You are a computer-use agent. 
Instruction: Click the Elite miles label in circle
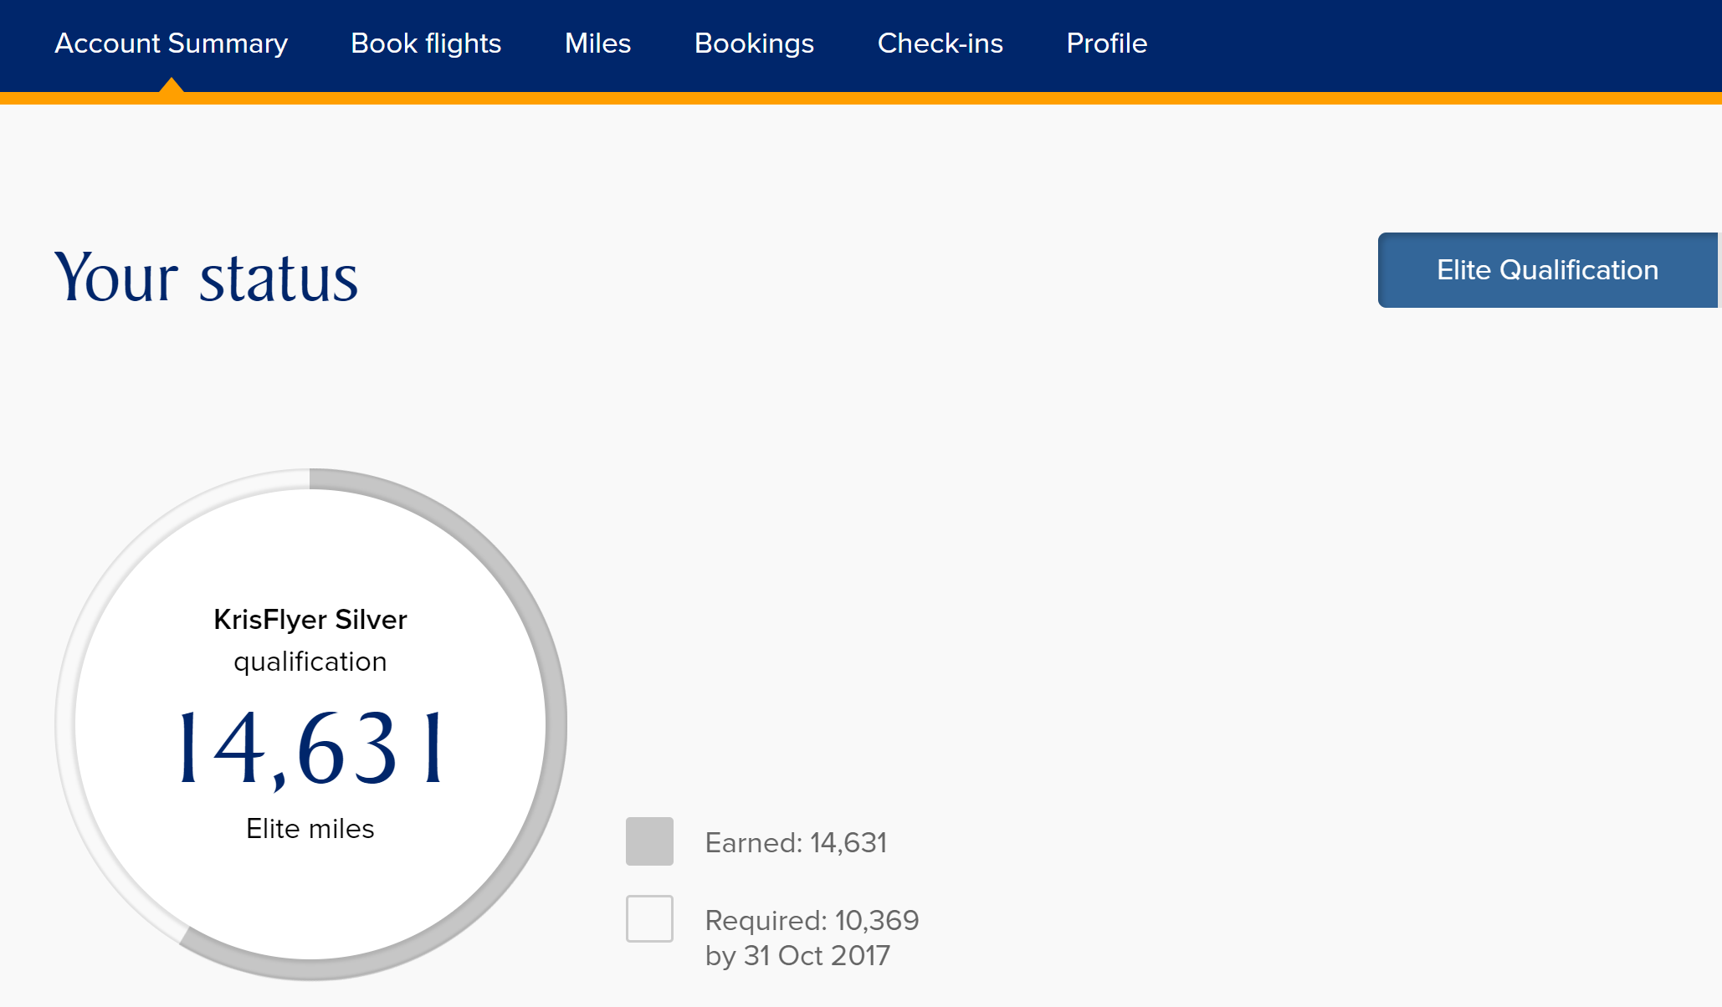[x=310, y=829]
